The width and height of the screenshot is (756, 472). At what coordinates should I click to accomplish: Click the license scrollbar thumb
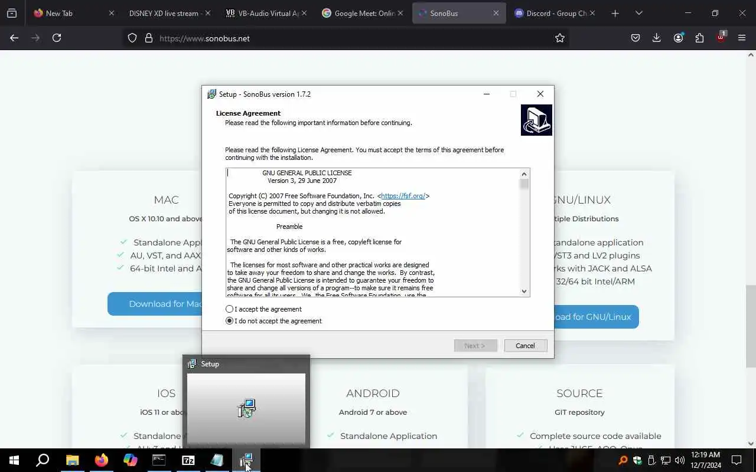coord(524,184)
